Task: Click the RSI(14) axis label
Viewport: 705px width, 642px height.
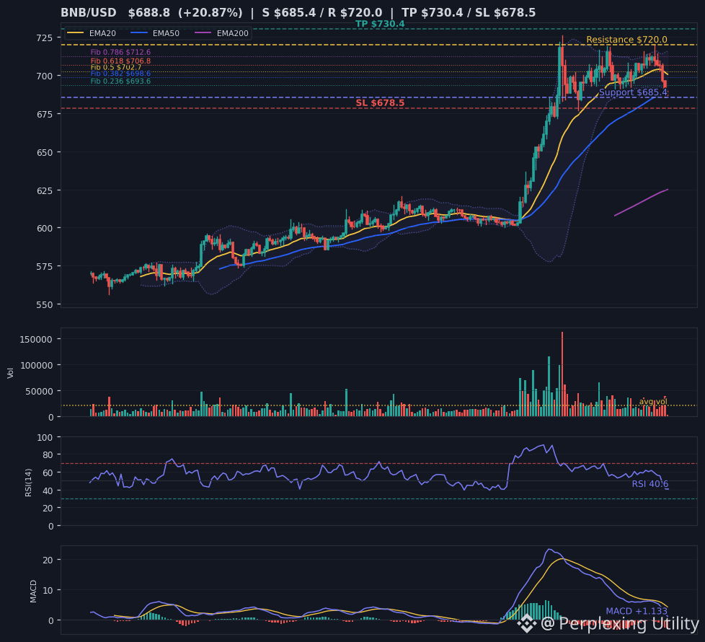Action: (x=28, y=483)
